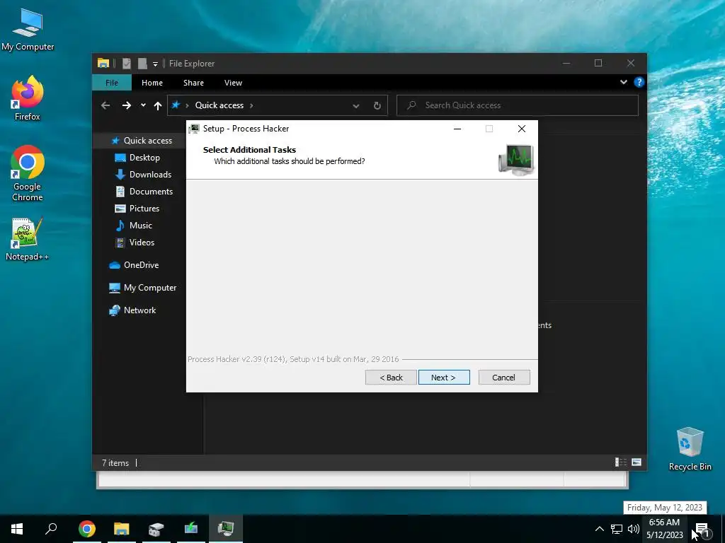This screenshot has width=725, height=543.
Task: Expand the Quick access breadcrumb chevron
Action: click(251, 105)
